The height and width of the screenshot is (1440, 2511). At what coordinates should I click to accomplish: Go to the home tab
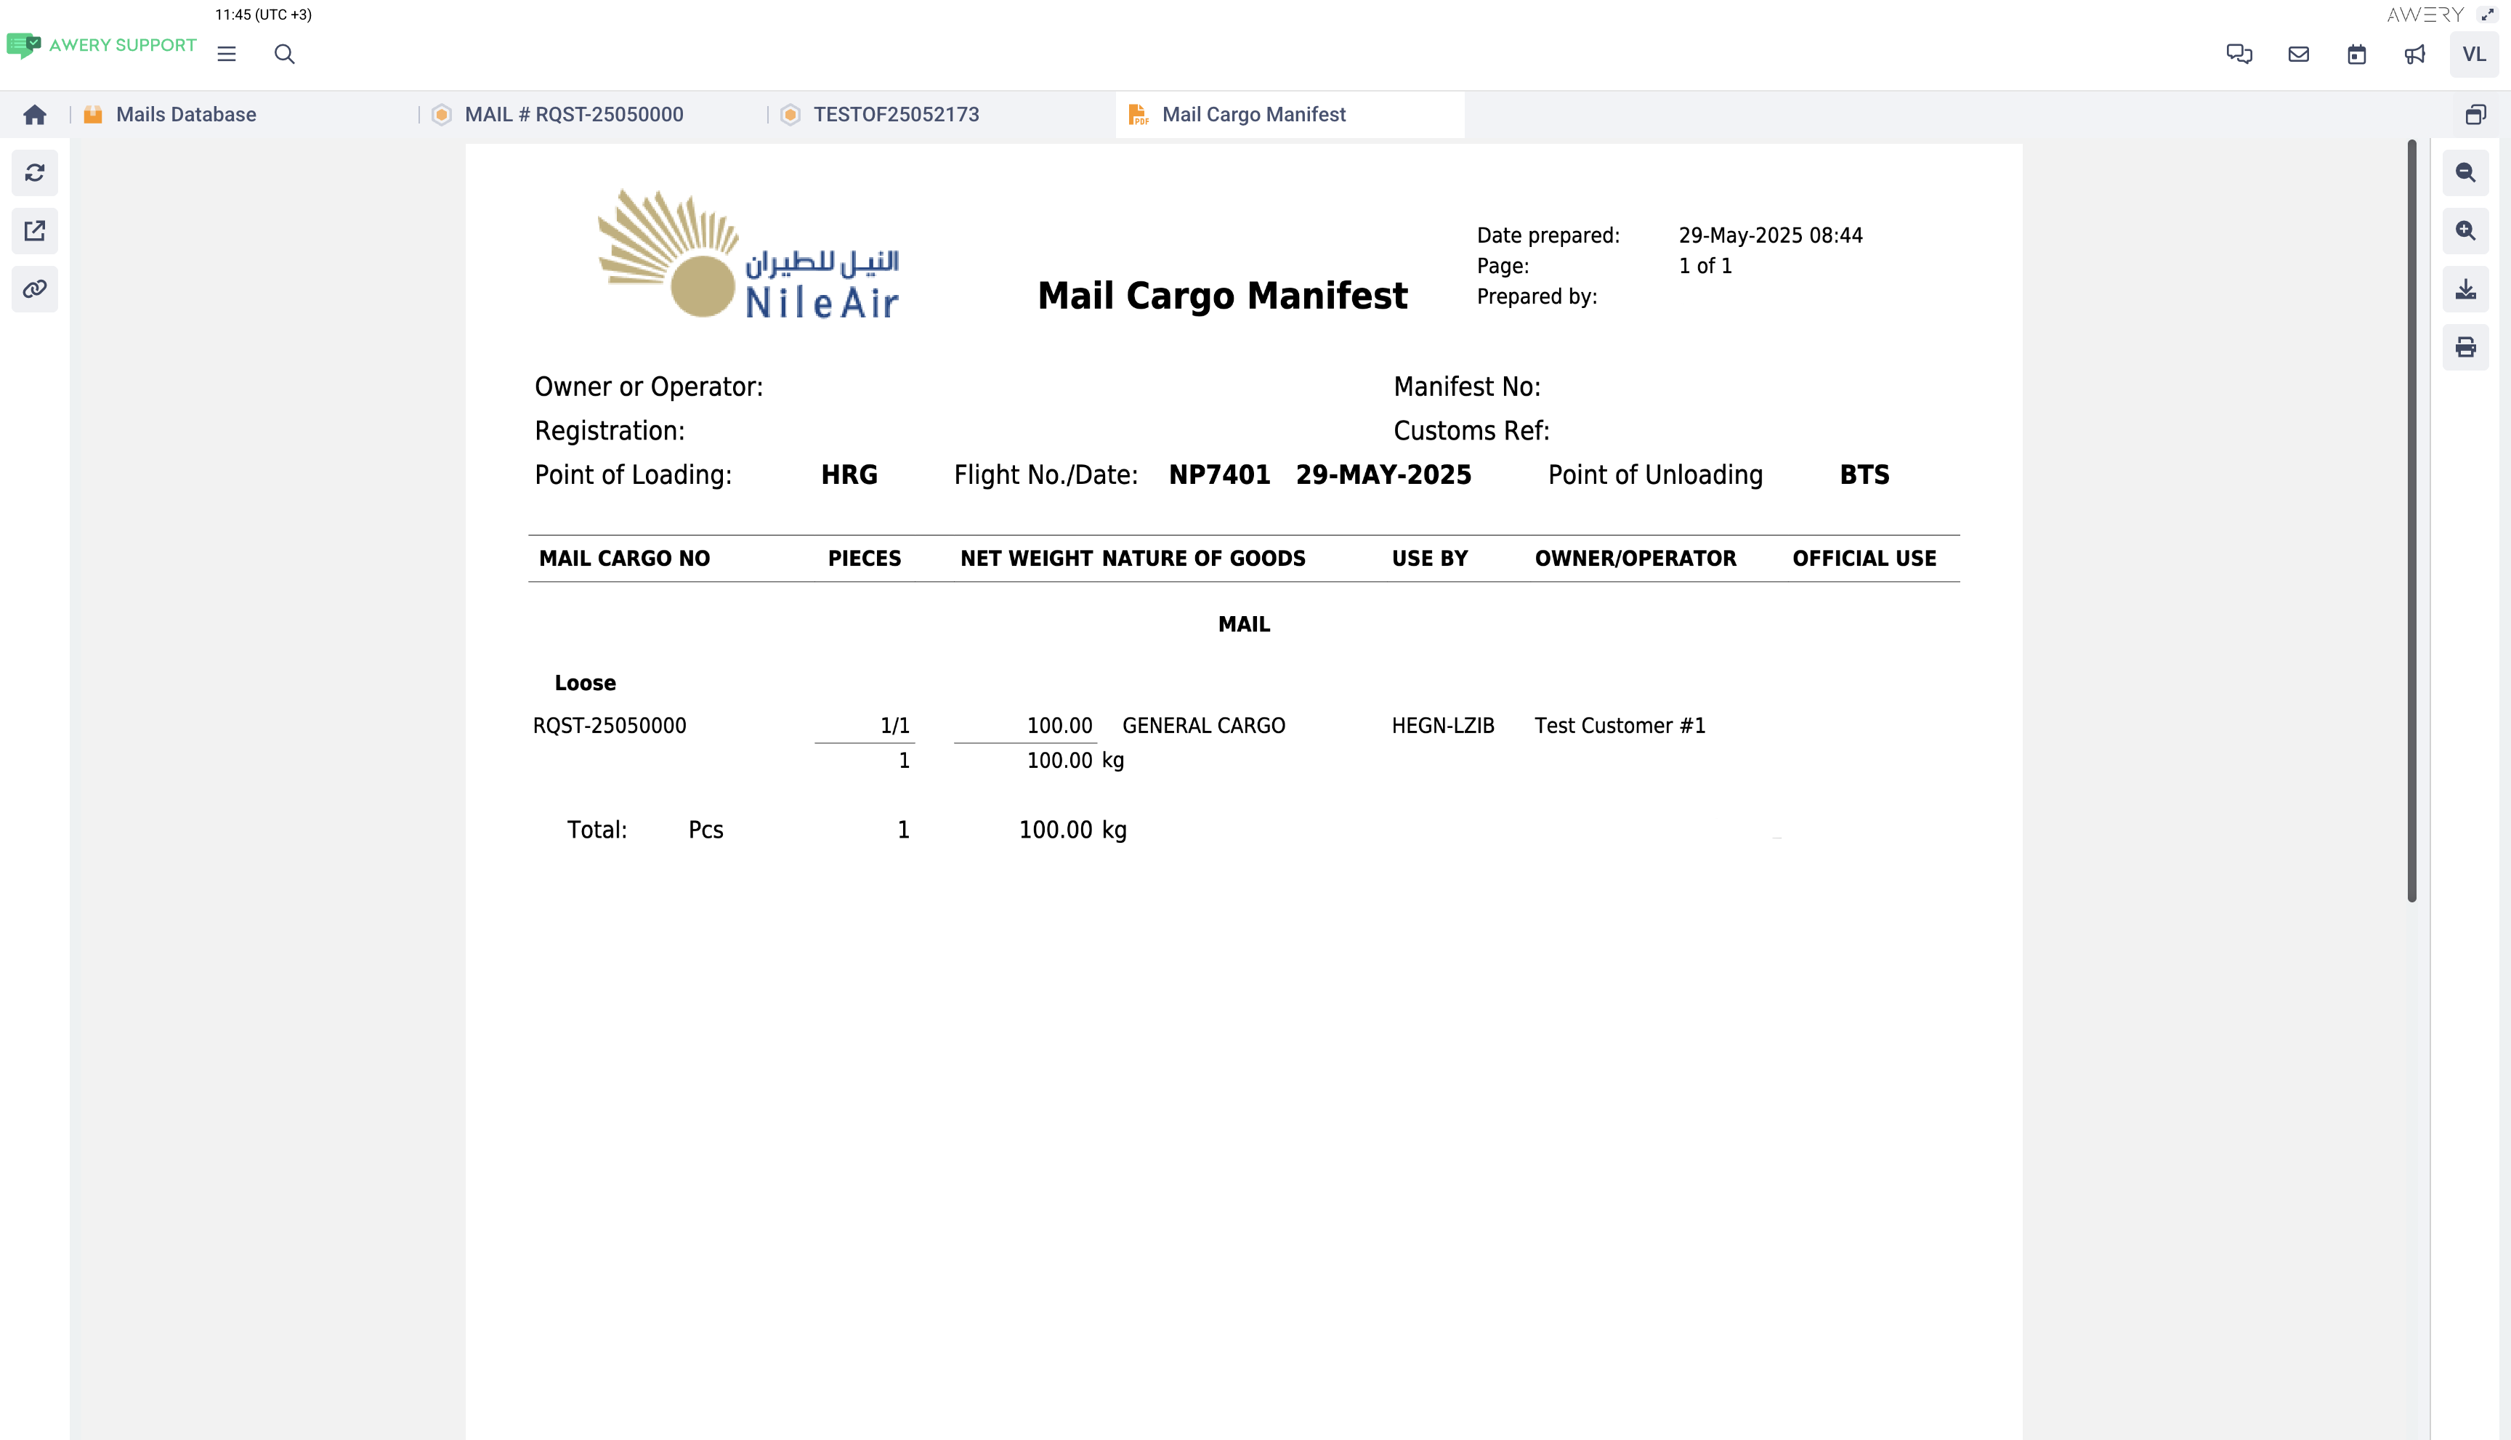(x=35, y=115)
